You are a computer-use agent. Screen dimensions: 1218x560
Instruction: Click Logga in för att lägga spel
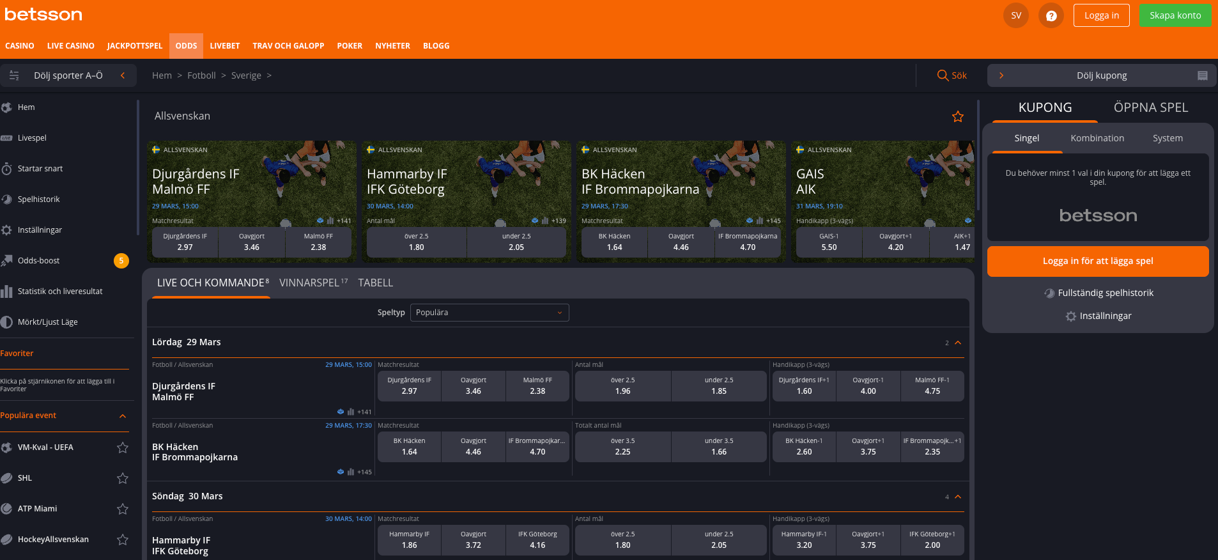click(x=1098, y=261)
